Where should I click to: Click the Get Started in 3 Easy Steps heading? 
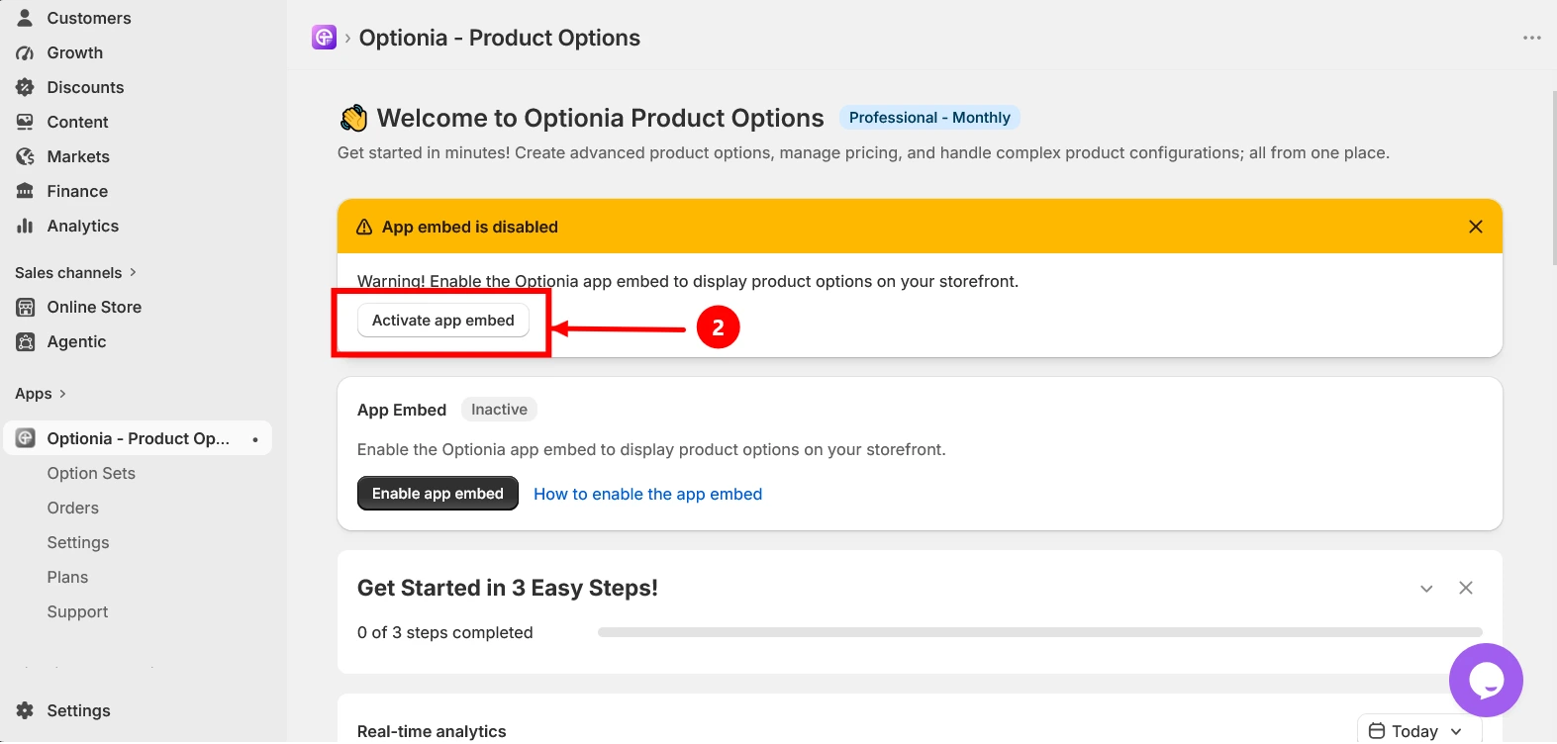click(x=507, y=588)
